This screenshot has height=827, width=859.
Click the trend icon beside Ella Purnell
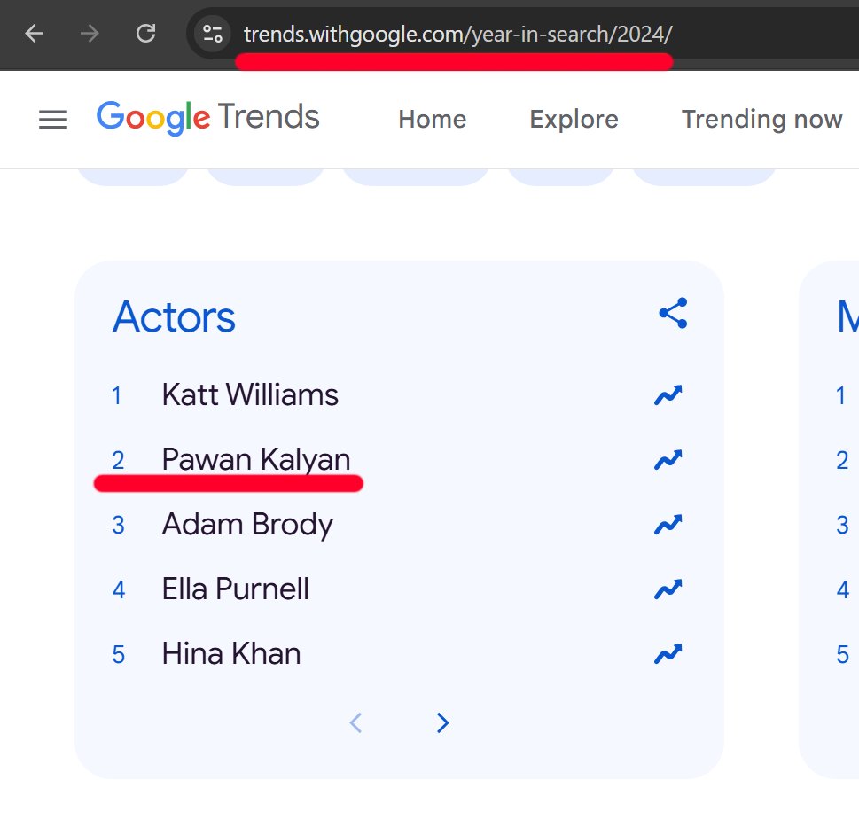668,589
